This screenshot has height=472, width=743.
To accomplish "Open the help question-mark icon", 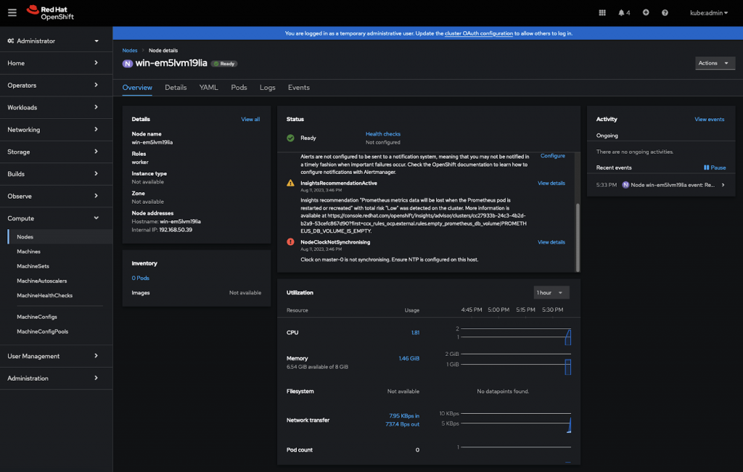I will [x=665, y=12].
